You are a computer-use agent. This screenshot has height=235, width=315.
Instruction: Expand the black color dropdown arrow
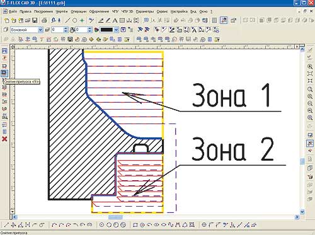[116, 30]
